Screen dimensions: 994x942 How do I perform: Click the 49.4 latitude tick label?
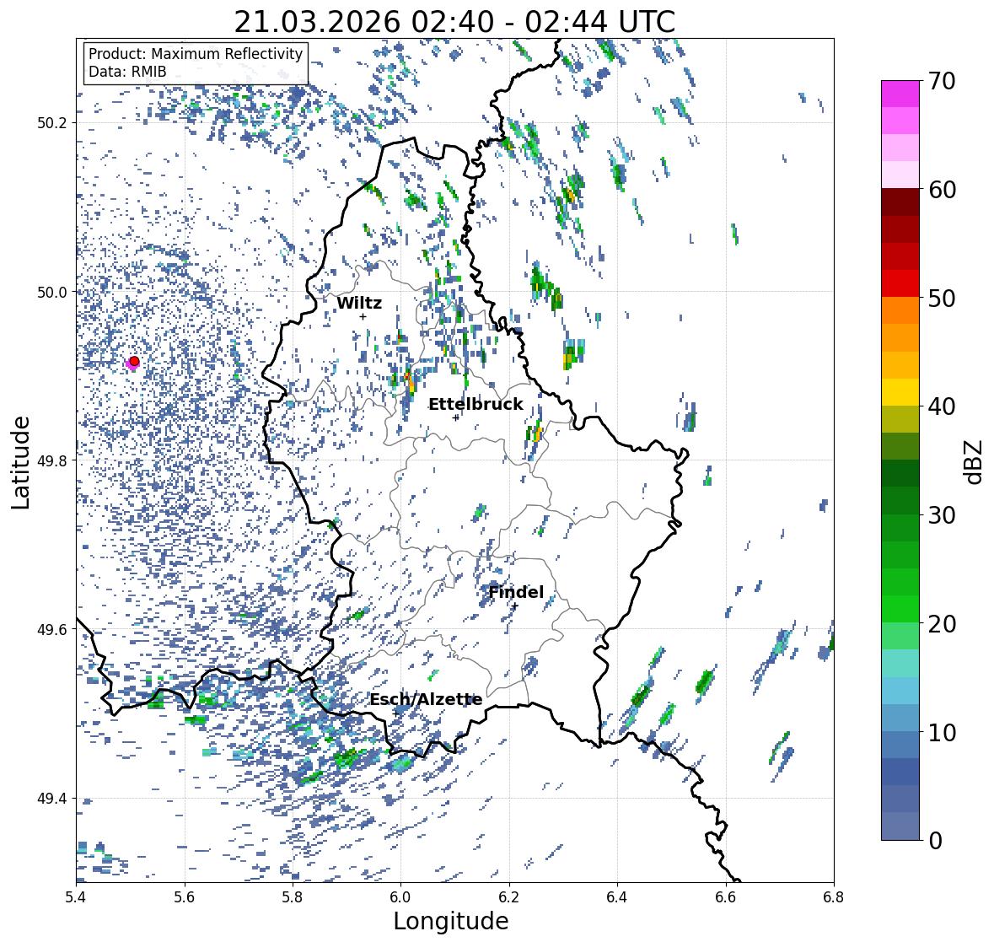[51, 798]
